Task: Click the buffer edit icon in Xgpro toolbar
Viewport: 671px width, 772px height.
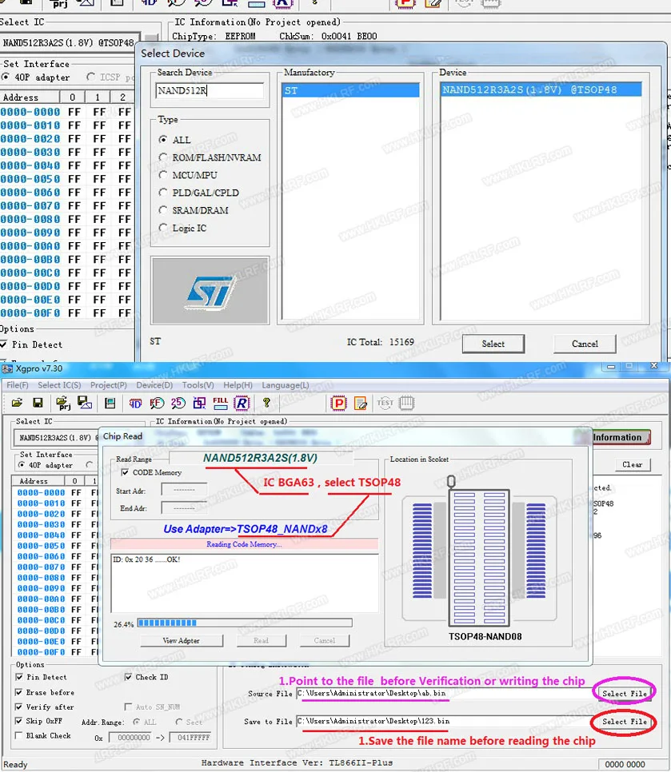Action: pyautogui.click(x=110, y=404)
